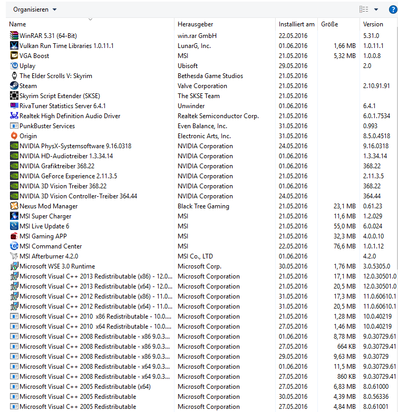Viewport: 398px width, 412px height.
Task: Select the NVIDIA GeForce Experience icon
Action: pyautogui.click(x=14, y=176)
